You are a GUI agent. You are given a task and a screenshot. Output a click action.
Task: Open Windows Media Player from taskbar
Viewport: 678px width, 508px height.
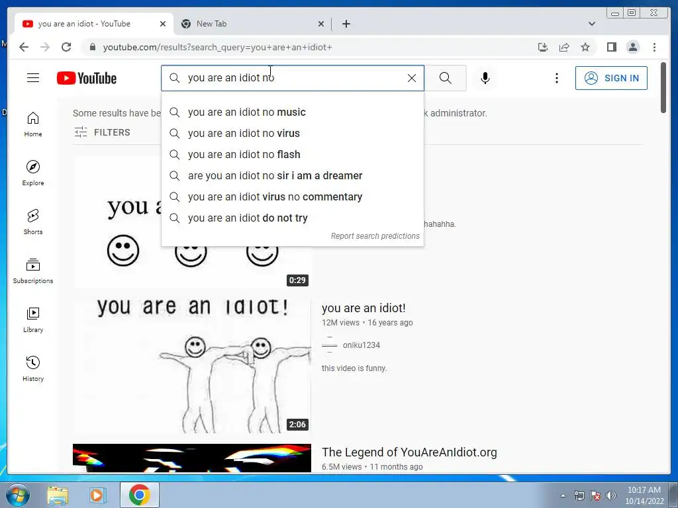tap(97, 495)
